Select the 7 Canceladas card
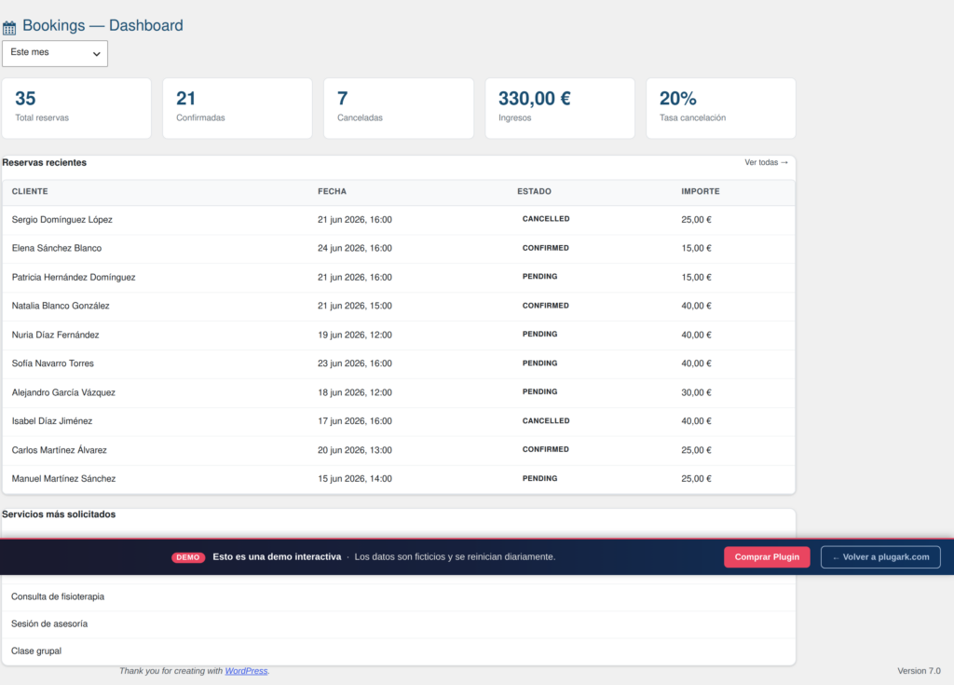Image resolution: width=954 pixels, height=685 pixels. click(x=399, y=108)
